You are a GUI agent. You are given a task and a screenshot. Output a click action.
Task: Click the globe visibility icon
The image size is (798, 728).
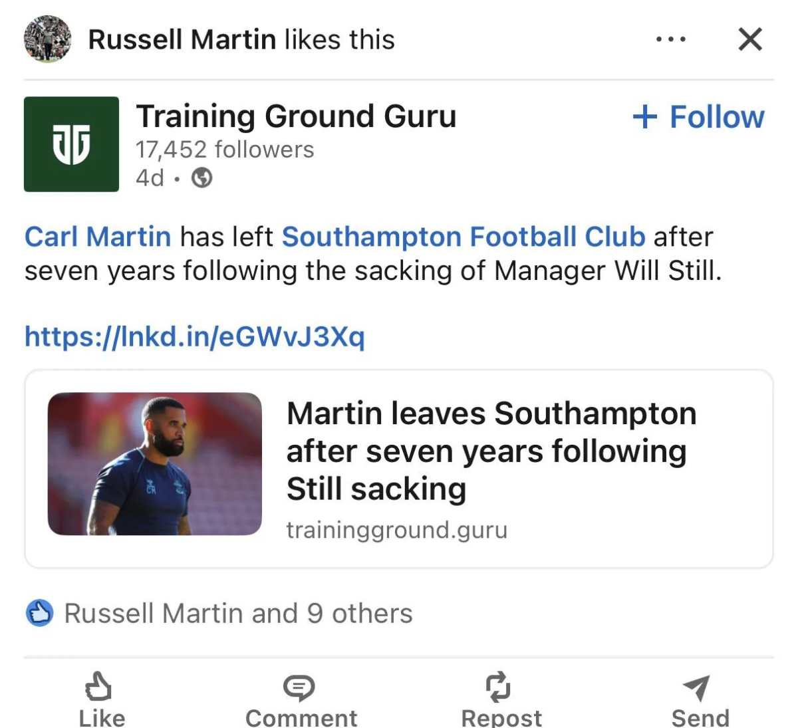point(202,178)
